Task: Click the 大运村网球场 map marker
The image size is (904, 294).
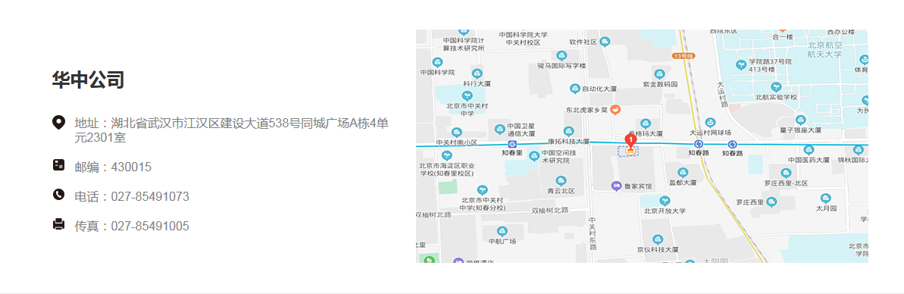Action: click(710, 123)
